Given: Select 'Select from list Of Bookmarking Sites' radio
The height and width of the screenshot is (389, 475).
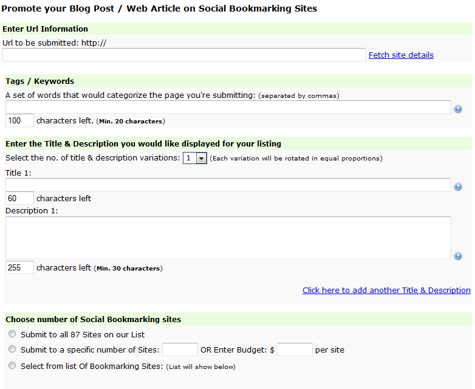Looking at the screenshot, I should [x=12, y=365].
